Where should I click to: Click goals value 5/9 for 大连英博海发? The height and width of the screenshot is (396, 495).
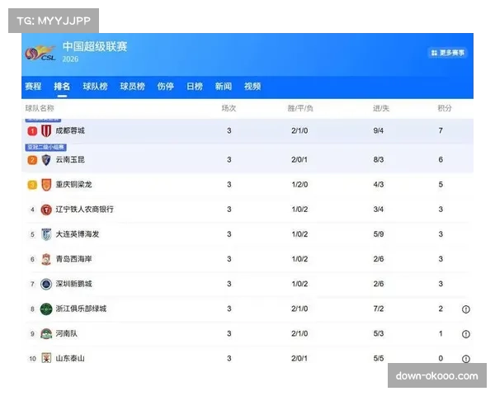tap(378, 234)
